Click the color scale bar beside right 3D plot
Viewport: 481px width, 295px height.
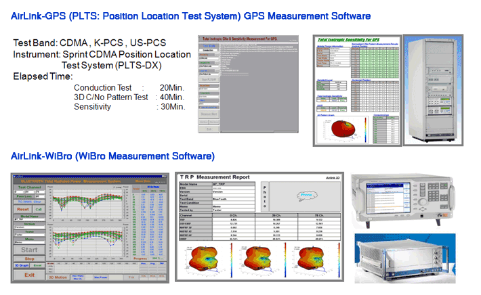point(339,260)
